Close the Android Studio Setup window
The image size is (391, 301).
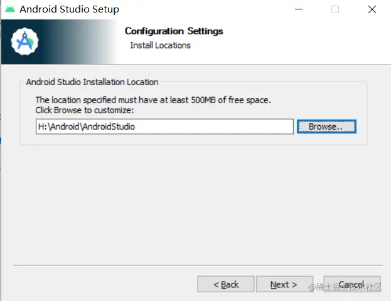(372, 9)
